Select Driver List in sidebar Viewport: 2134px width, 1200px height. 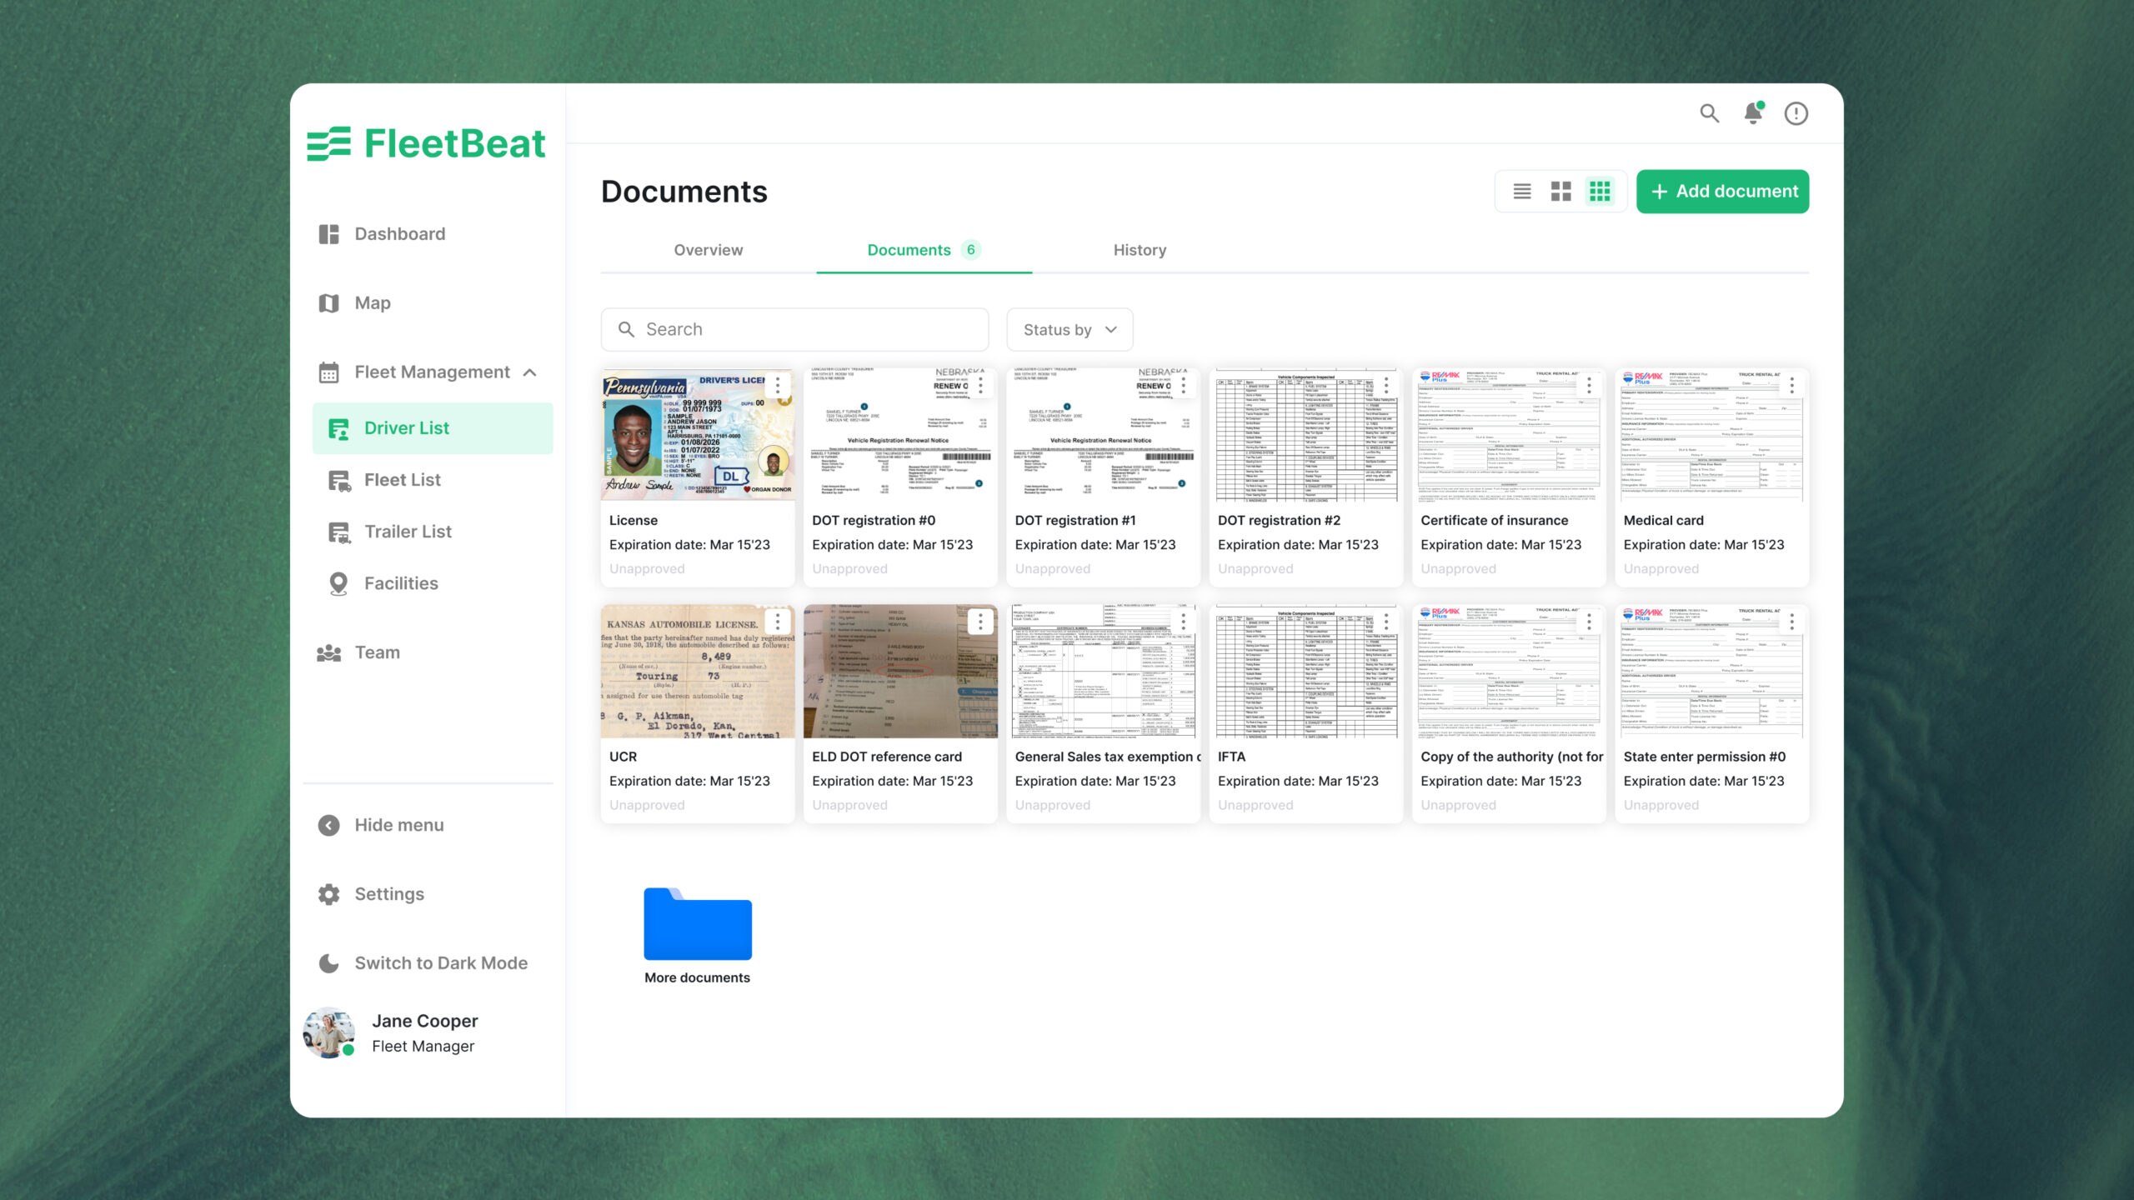click(433, 428)
